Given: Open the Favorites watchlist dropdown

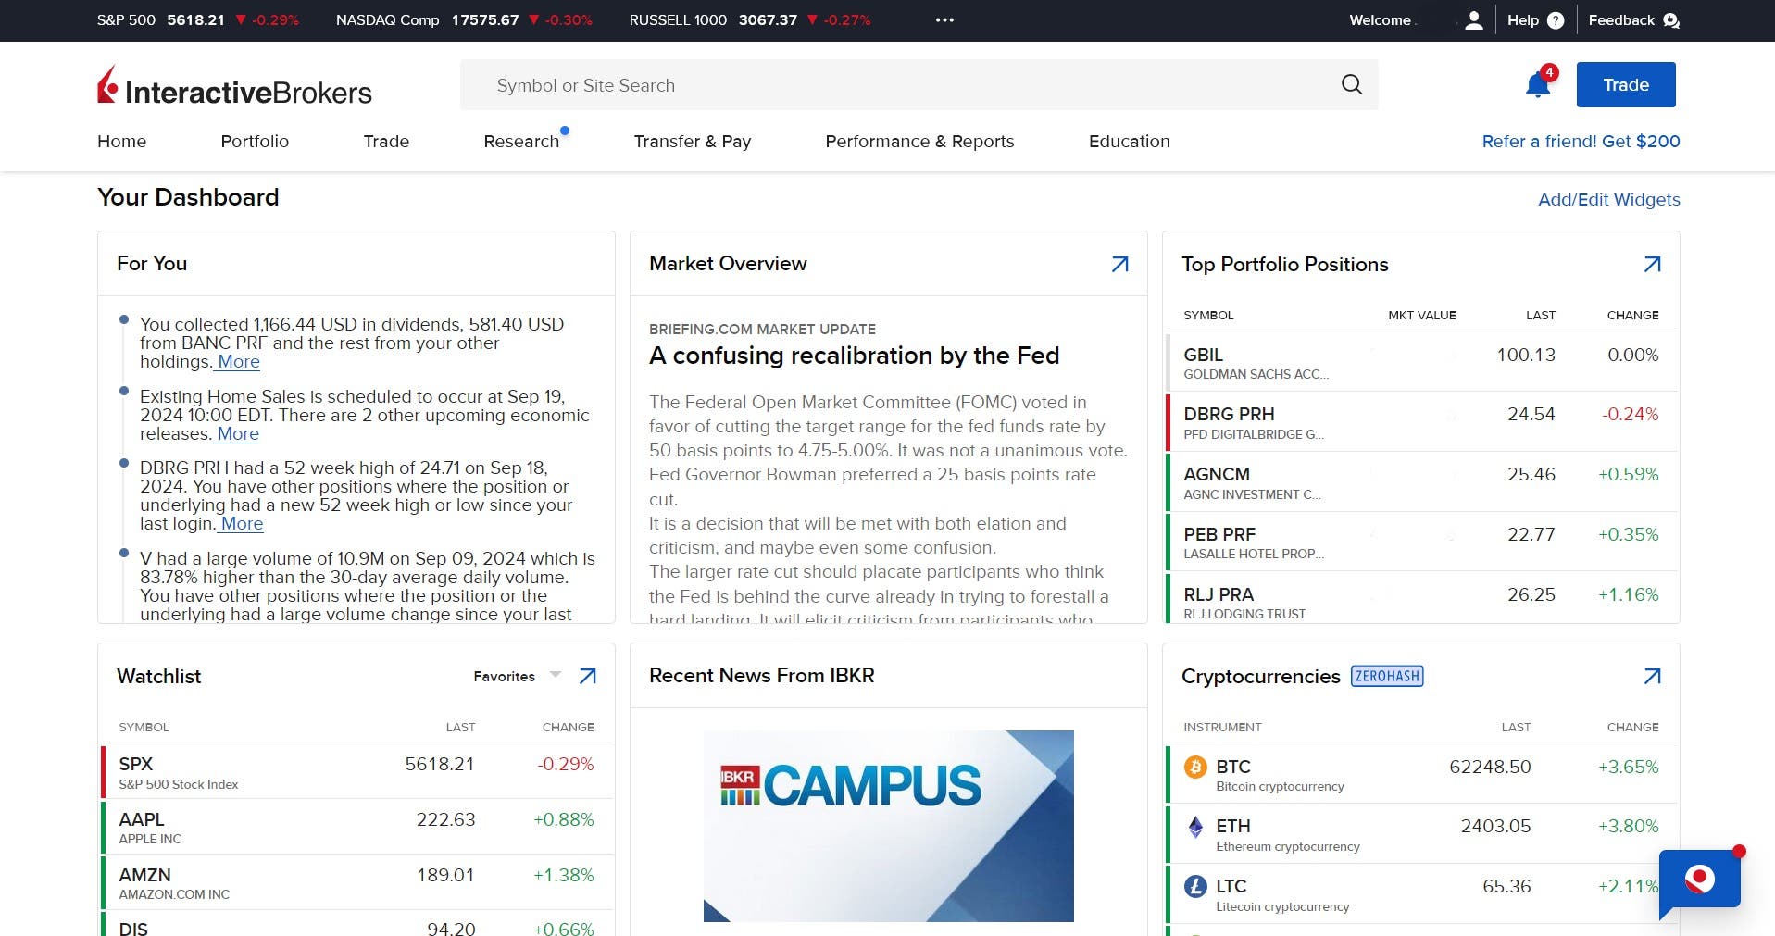Looking at the screenshot, I should pos(517,677).
